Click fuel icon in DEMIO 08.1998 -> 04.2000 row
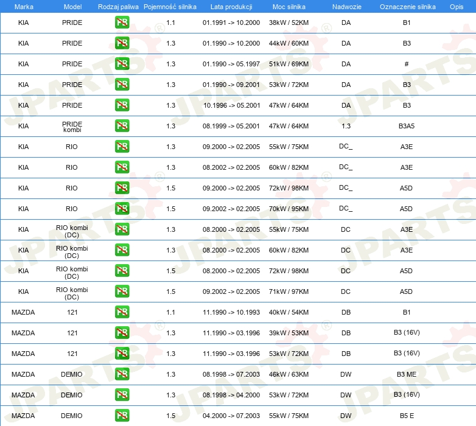Screen dimensions: 476x426 (x=122, y=395)
